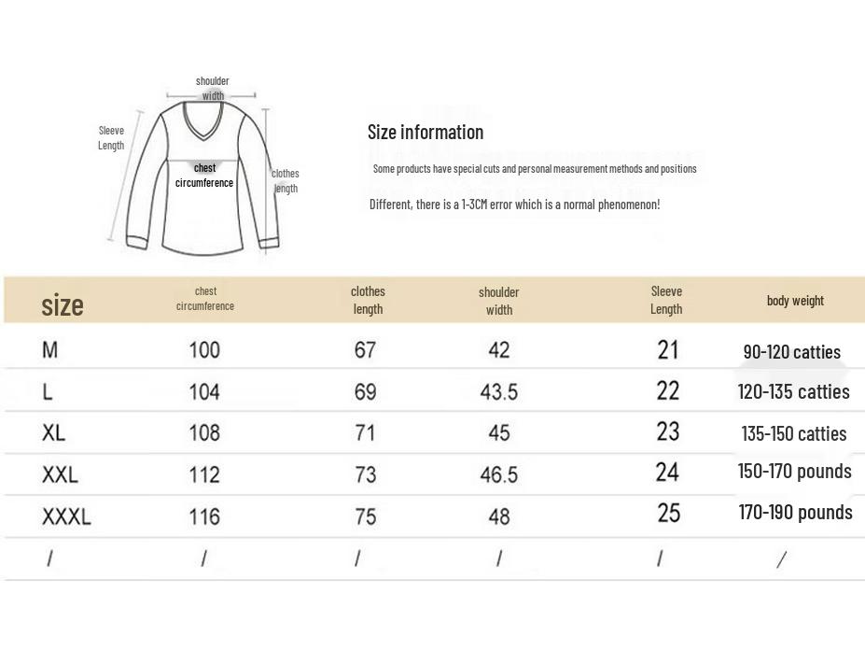Click clothes length value 71
This screenshot has height=650, width=865.
point(365,432)
